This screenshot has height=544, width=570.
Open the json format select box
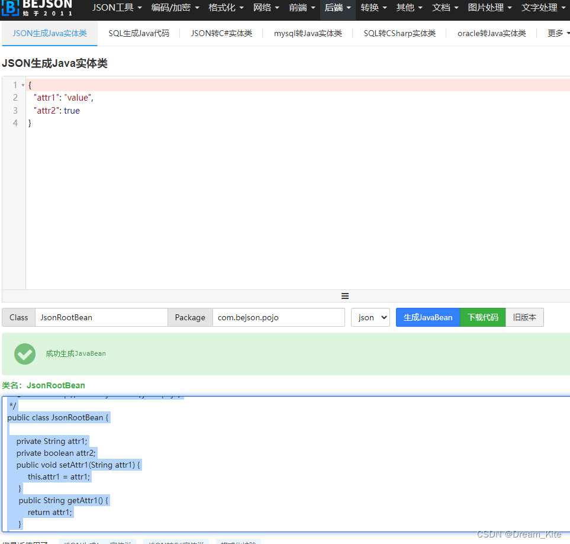[371, 317]
